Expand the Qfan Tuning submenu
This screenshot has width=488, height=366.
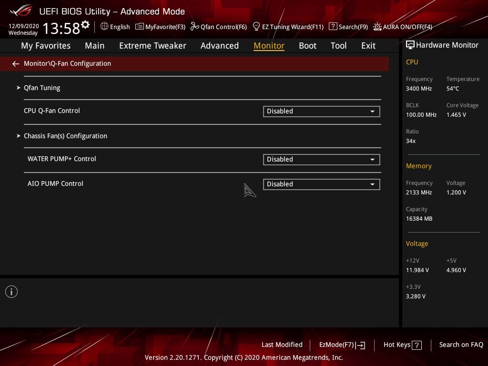tap(42, 88)
